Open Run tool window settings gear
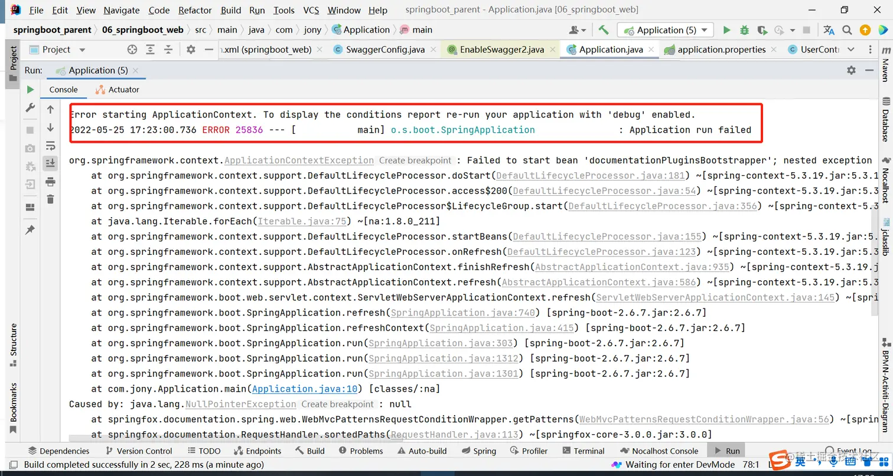 [851, 70]
